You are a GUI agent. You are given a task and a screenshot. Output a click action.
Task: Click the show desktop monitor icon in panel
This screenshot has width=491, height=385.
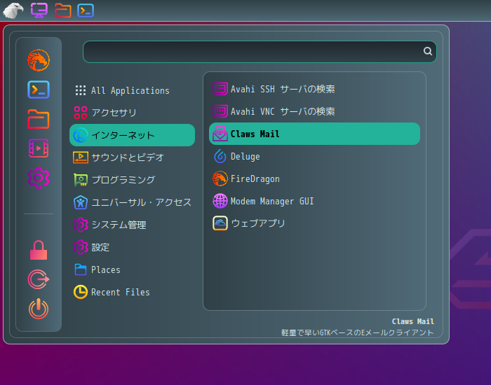[39, 10]
